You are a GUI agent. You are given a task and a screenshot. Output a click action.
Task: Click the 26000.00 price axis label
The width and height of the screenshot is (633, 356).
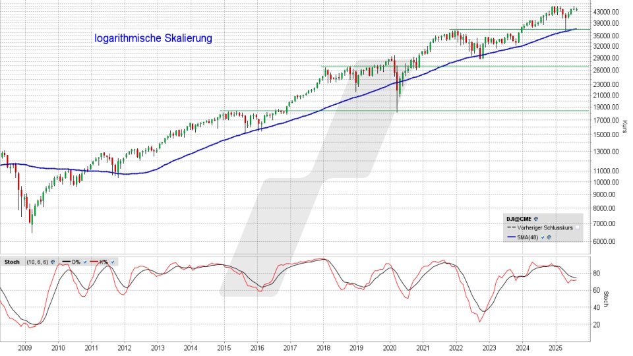tap(606, 71)
